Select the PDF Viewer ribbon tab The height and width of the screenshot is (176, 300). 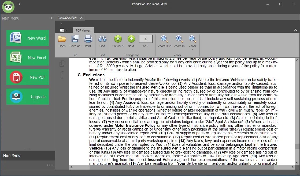pyautogui.click(x=83, y=30)
